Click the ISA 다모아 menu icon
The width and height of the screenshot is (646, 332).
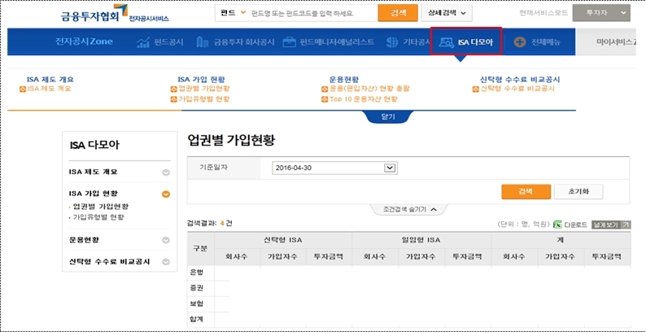(x=446, y=42)
